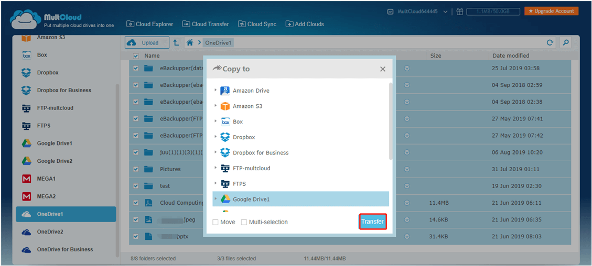Toggle the select-all checkbox beside Name
This screenshot has height=266, width=592.
tap(136, 56)
